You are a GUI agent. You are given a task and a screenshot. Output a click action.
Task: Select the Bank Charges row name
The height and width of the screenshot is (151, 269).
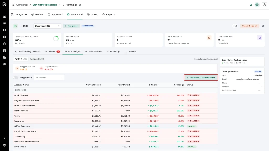21,95
